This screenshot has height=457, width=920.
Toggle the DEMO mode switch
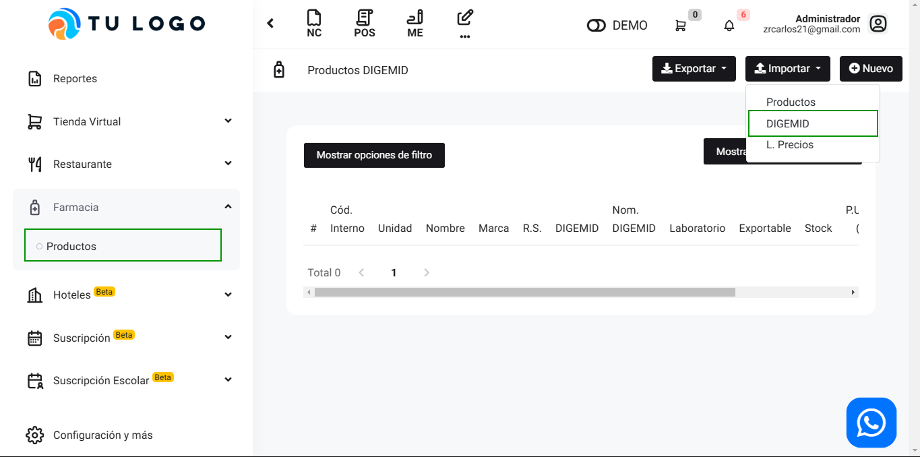click(x=596, y=26)
